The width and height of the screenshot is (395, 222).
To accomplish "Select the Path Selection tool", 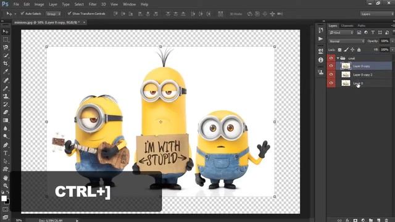I will pos(6,161).
